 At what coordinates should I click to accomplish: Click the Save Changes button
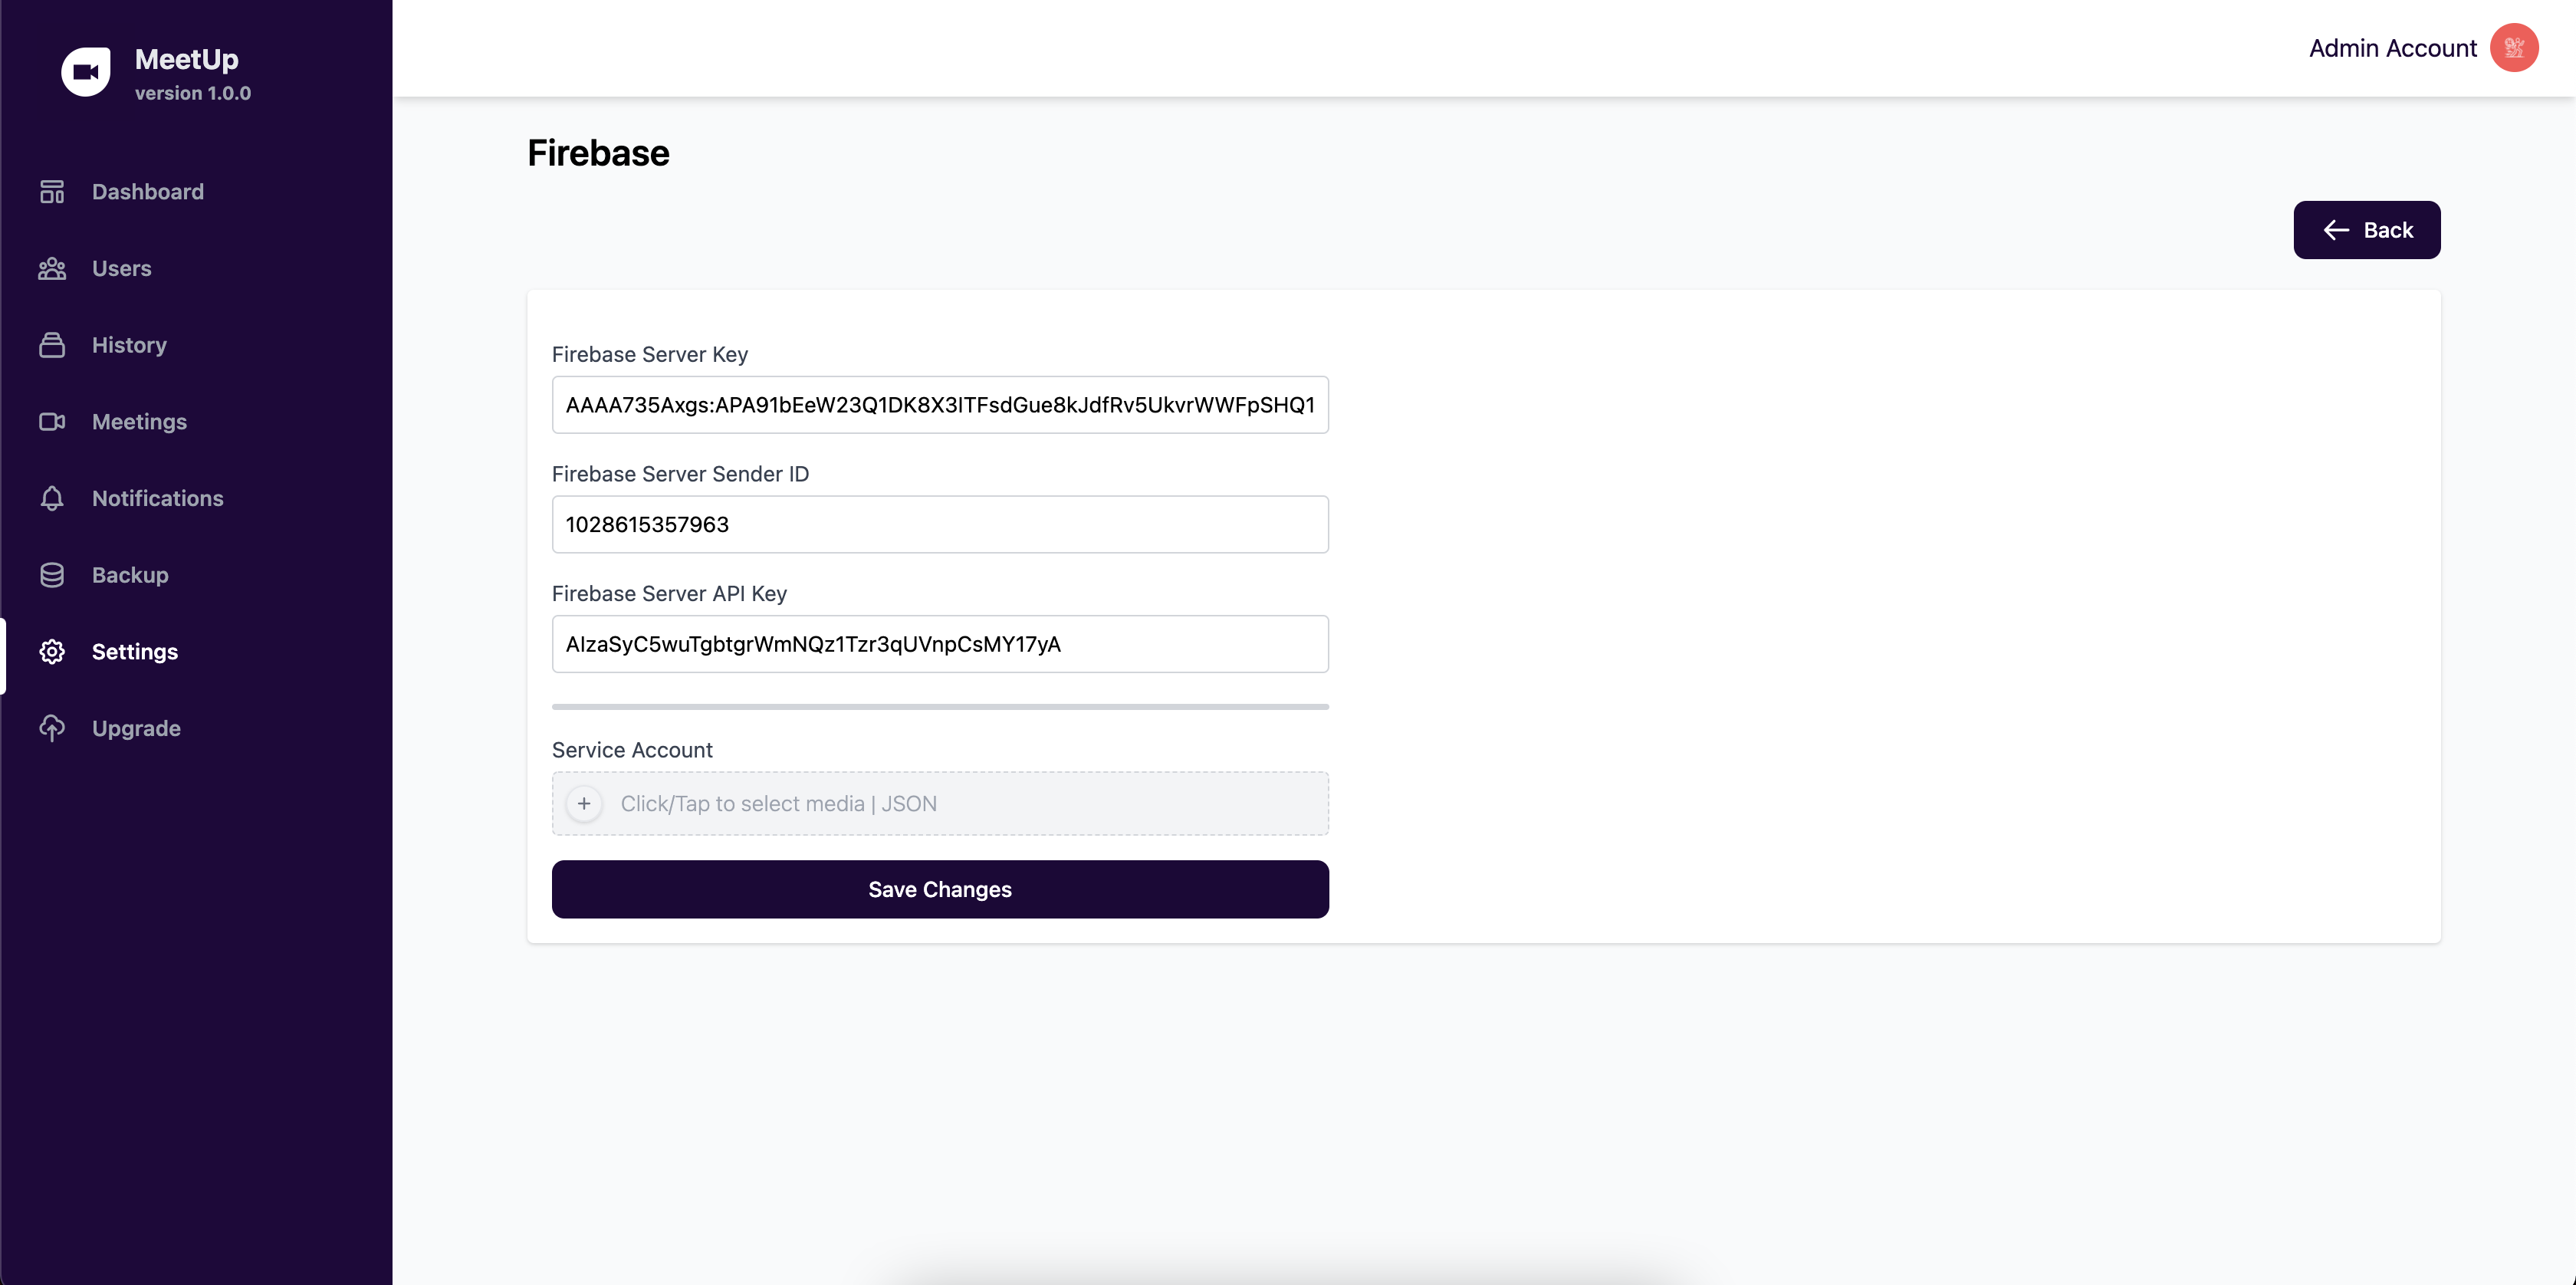(x=940, y=889)
